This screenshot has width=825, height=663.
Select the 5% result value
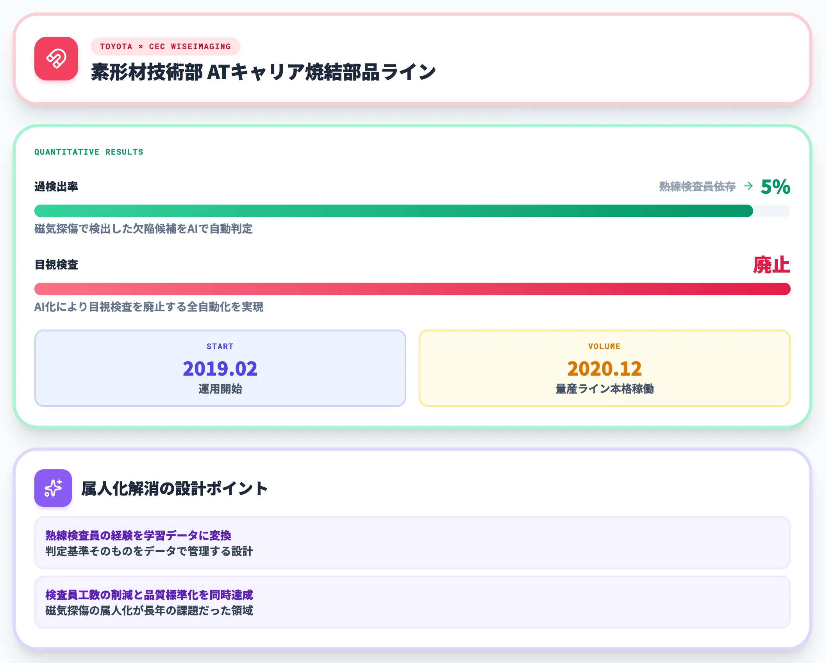point(776,187)
